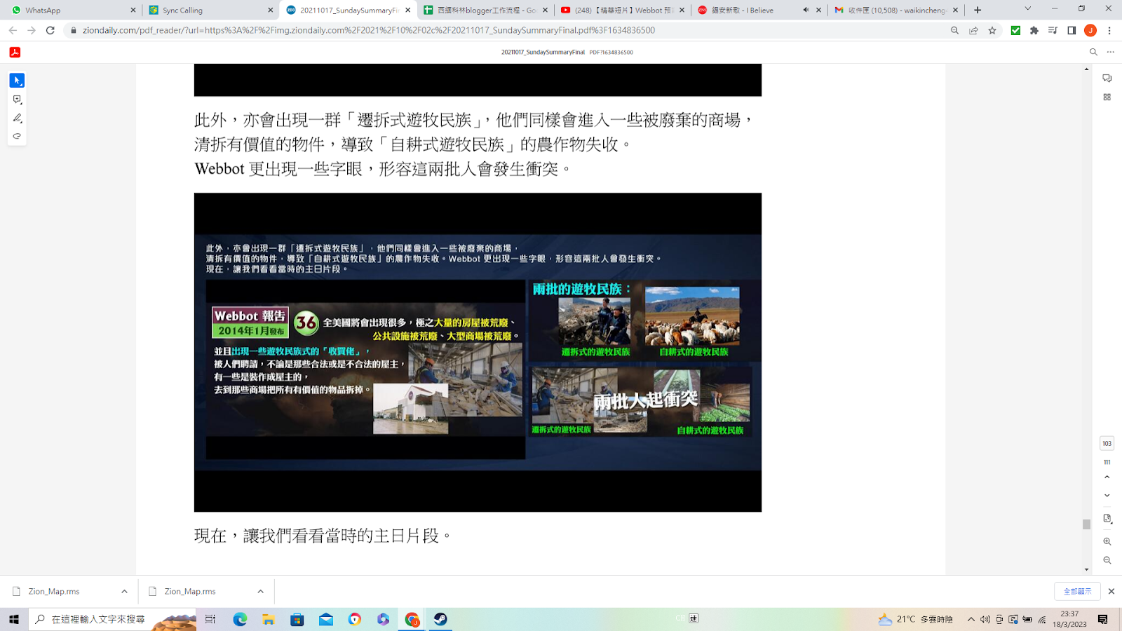Open File Explorer from the taskbar

point(269,619)
